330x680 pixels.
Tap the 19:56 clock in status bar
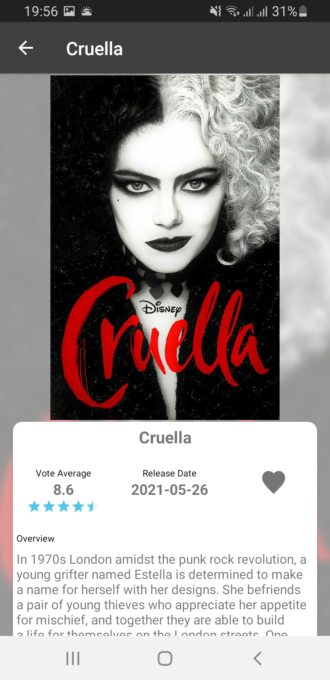click(x=41, y=11)
